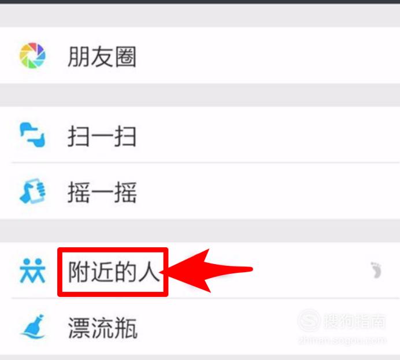Open 朋友圈 Moments entry
Viewport: 400px width, 360px height.
click(102, 57)
